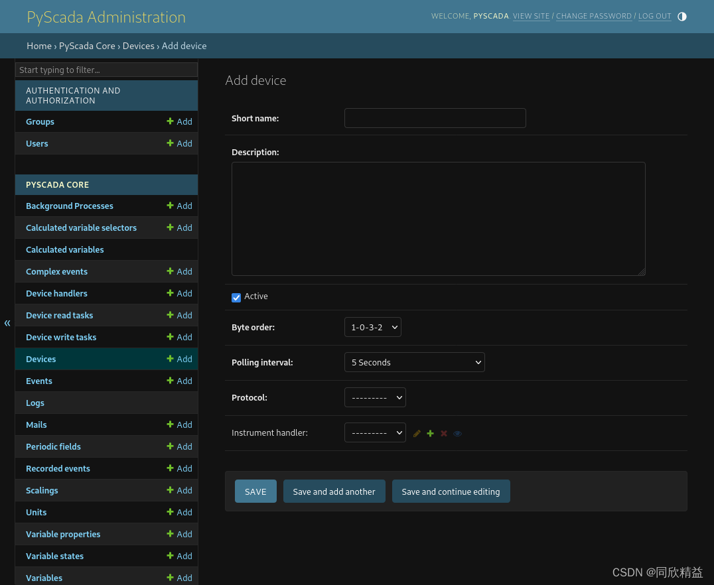The width and height of the screenshot is (714, 585).
Task: Click the LOG OUT link
Action: 654,16
